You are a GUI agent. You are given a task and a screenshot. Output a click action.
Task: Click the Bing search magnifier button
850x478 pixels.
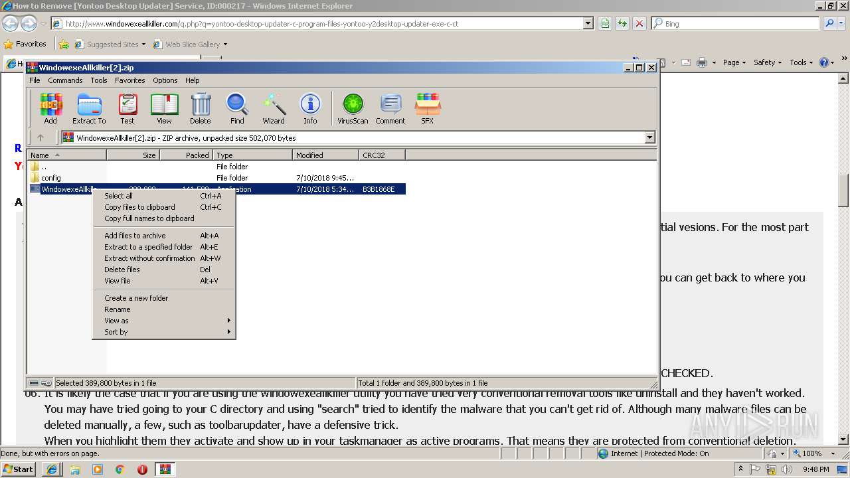point(830,23)
